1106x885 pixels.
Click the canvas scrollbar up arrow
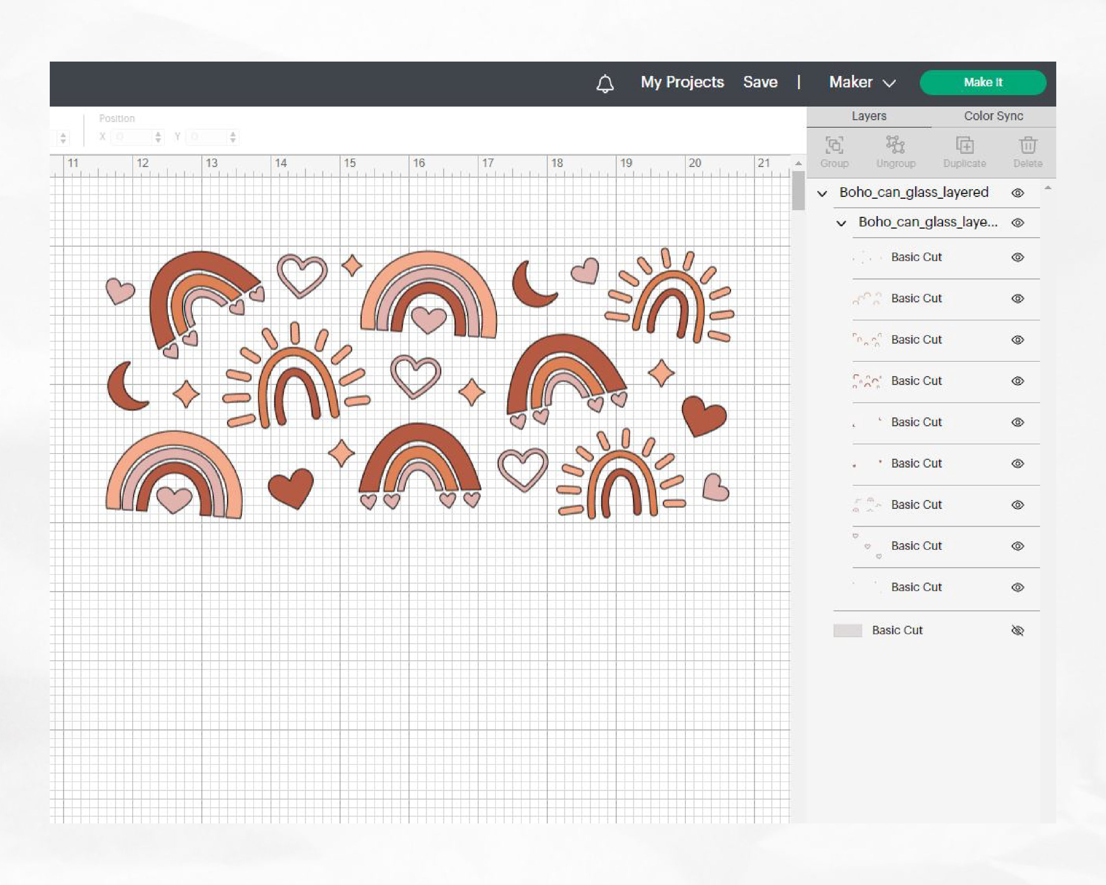coord(798,163)
